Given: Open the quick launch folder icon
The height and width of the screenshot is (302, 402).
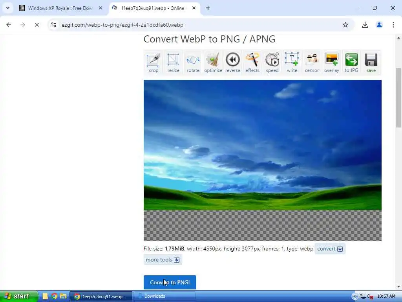Looking at the screenshot, I should tap(63, 296).
